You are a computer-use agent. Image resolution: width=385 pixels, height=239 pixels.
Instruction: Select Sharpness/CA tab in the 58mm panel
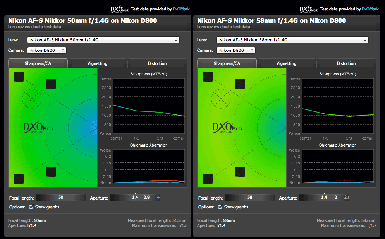click(227, 63)
